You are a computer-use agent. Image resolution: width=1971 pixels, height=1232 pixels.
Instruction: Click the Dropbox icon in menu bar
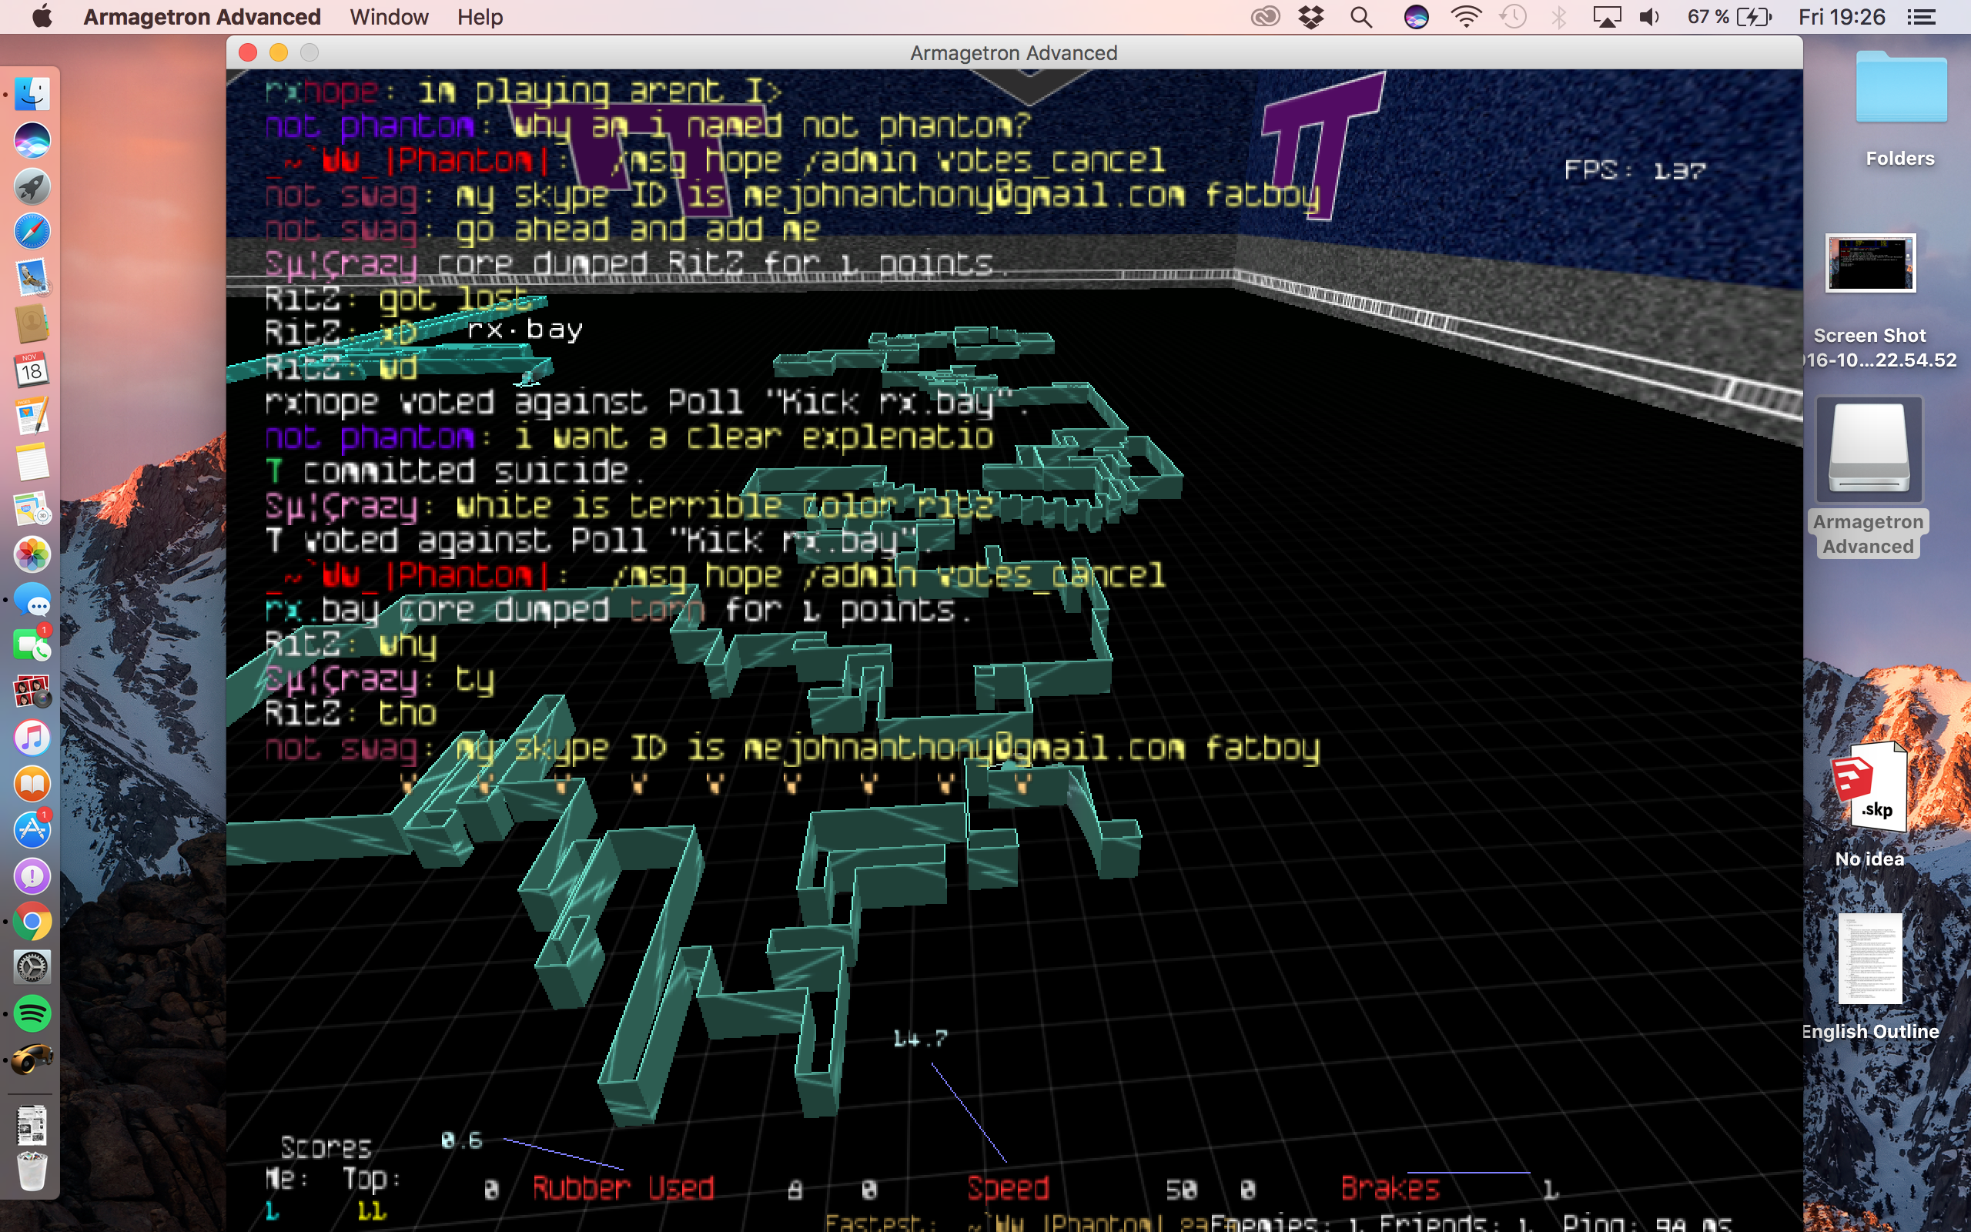(x=1311, y=17)
